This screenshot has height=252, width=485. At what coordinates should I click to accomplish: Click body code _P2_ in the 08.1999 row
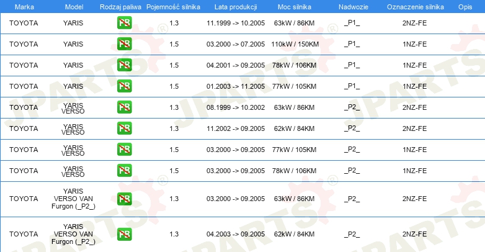coord(352,107)
